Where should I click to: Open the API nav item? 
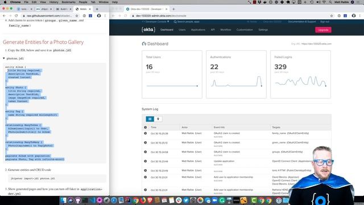coord(213,30)
